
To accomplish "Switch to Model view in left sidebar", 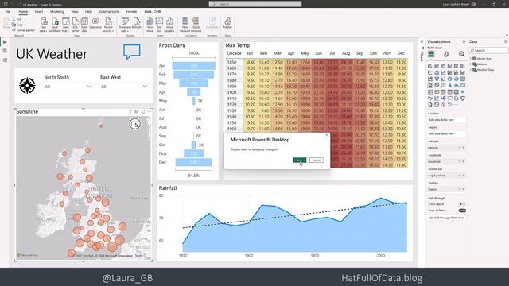I will [5, 60].
